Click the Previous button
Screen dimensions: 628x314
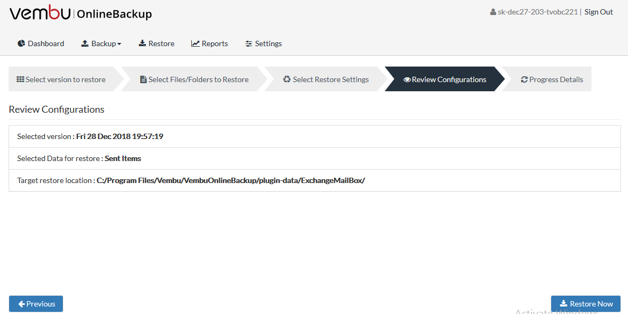pos(36,304)
